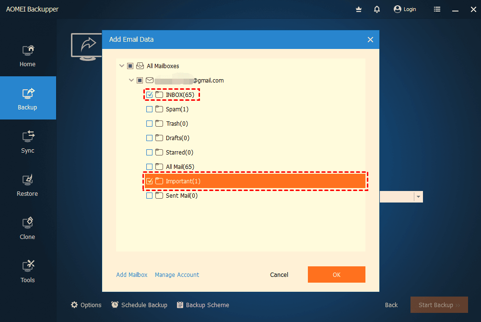Click the All Mailboxes label
The height and width of the screenshot is (322, 481).
(x=163, y=66)
